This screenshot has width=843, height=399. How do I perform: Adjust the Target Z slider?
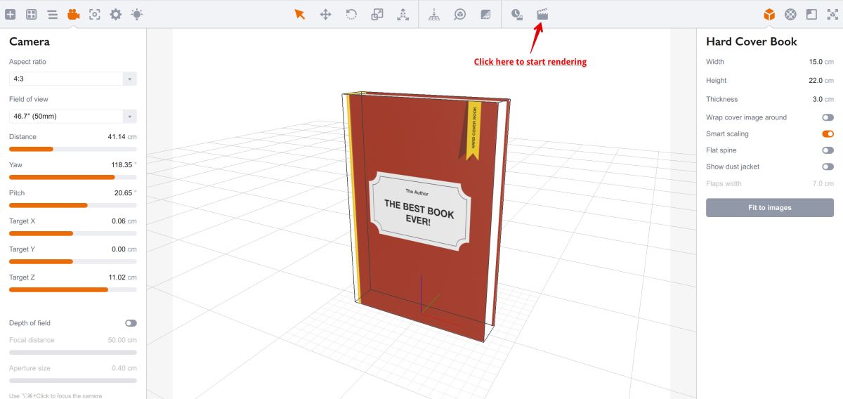click(x=73, y=289)
